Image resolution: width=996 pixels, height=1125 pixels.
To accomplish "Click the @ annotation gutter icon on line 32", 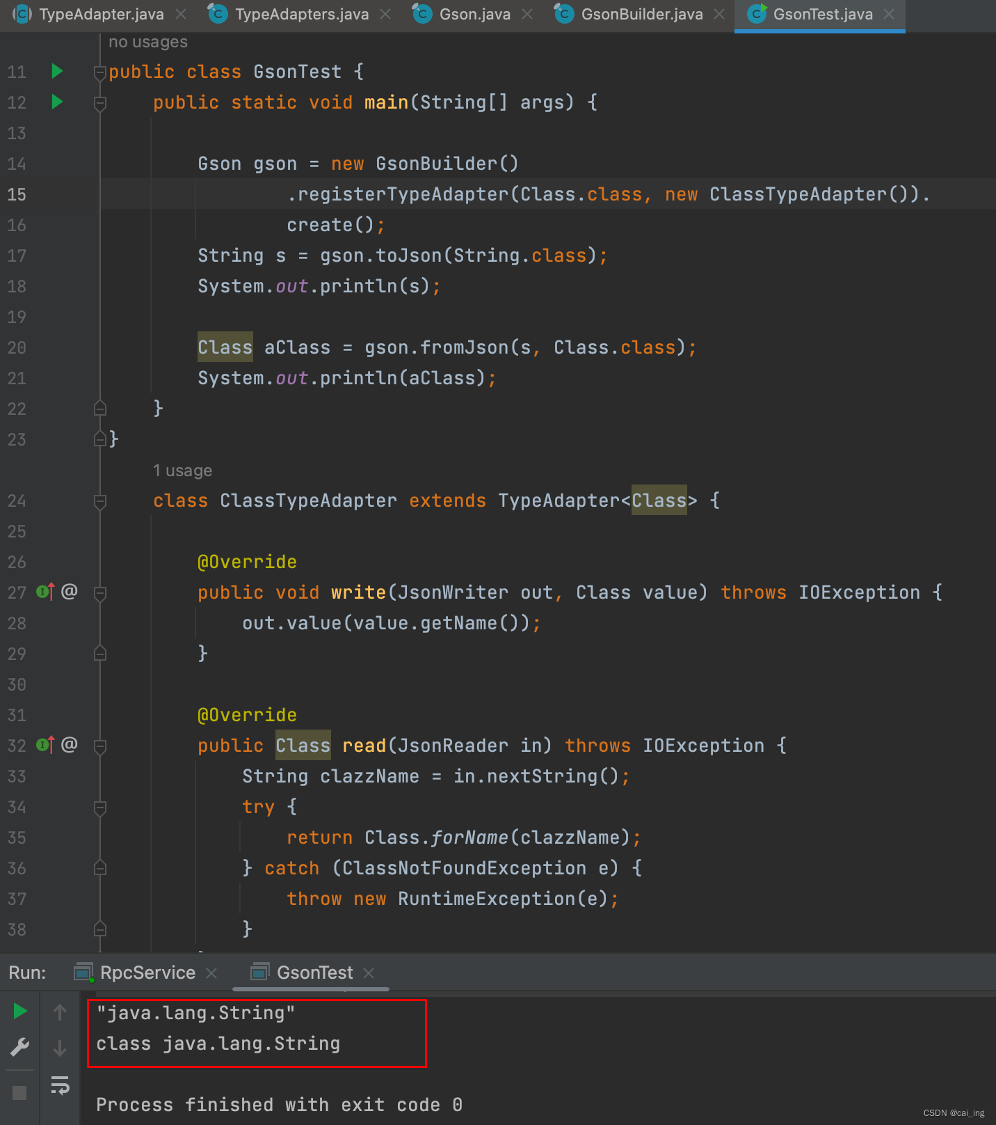I will click(x=69, y=744).
